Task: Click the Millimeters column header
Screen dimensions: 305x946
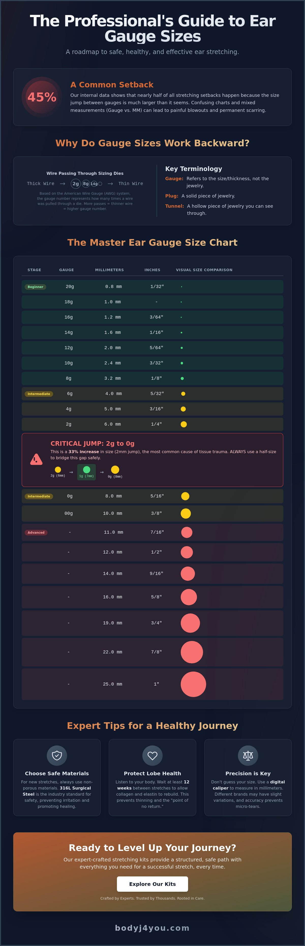Action: point(110,270)
